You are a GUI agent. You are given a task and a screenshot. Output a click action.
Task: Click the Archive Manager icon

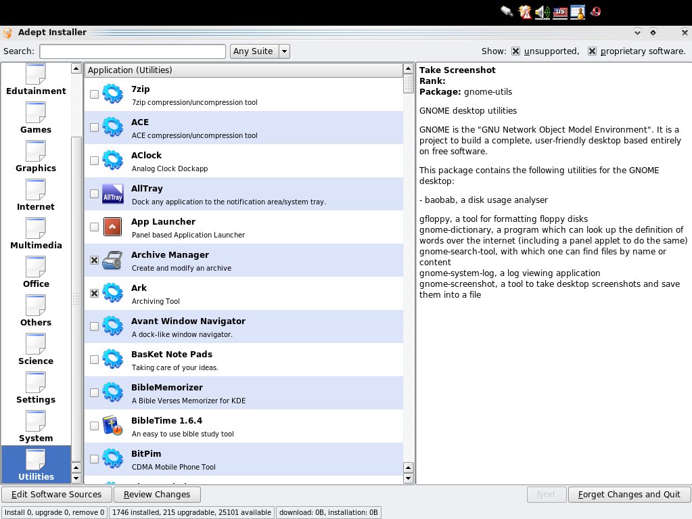coord(112,261)
